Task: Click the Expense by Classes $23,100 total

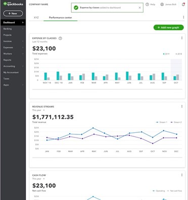Action: click(44, 48)
